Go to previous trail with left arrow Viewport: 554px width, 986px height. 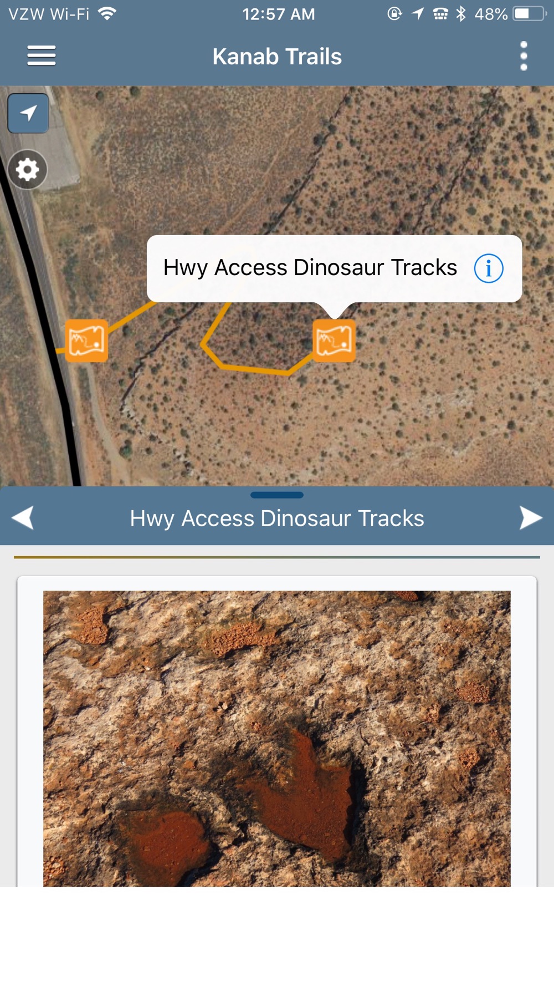coord(23,518)
